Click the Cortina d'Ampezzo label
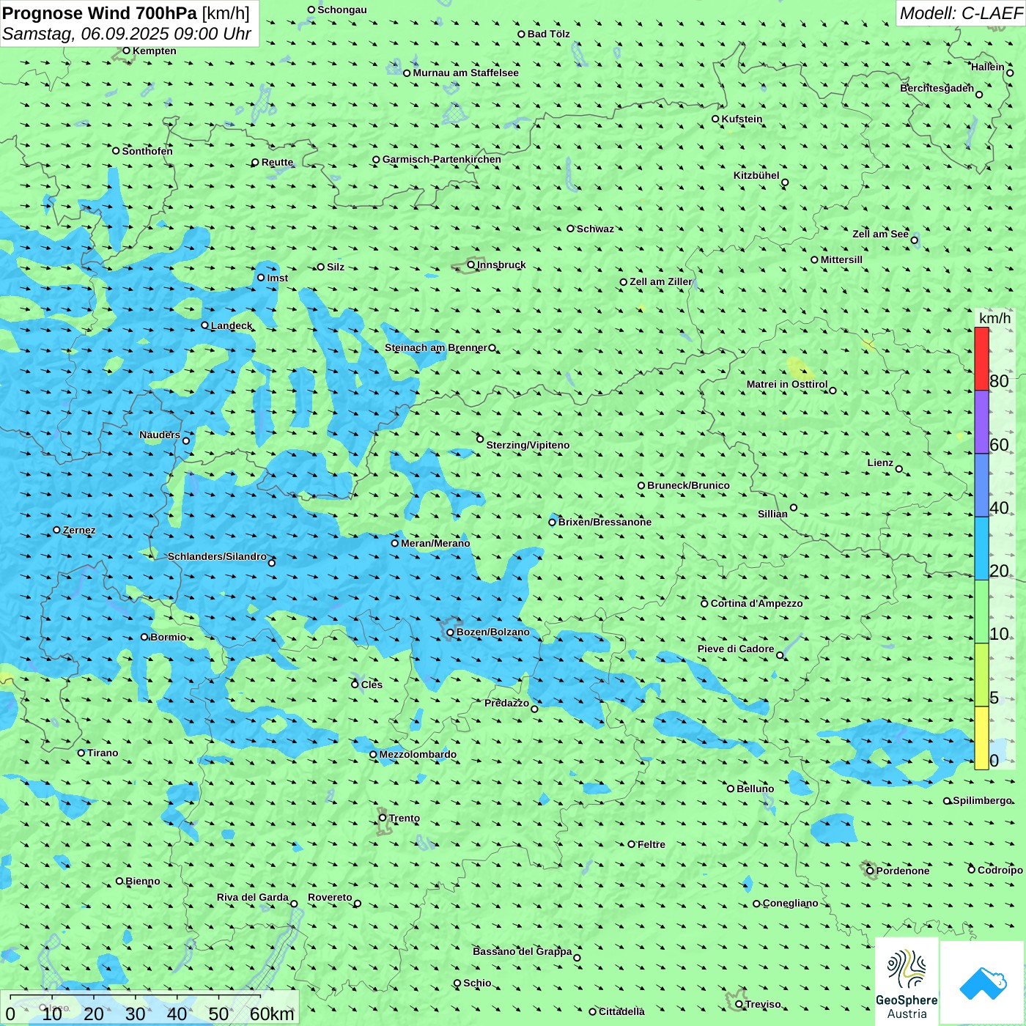 coord(757,603)
